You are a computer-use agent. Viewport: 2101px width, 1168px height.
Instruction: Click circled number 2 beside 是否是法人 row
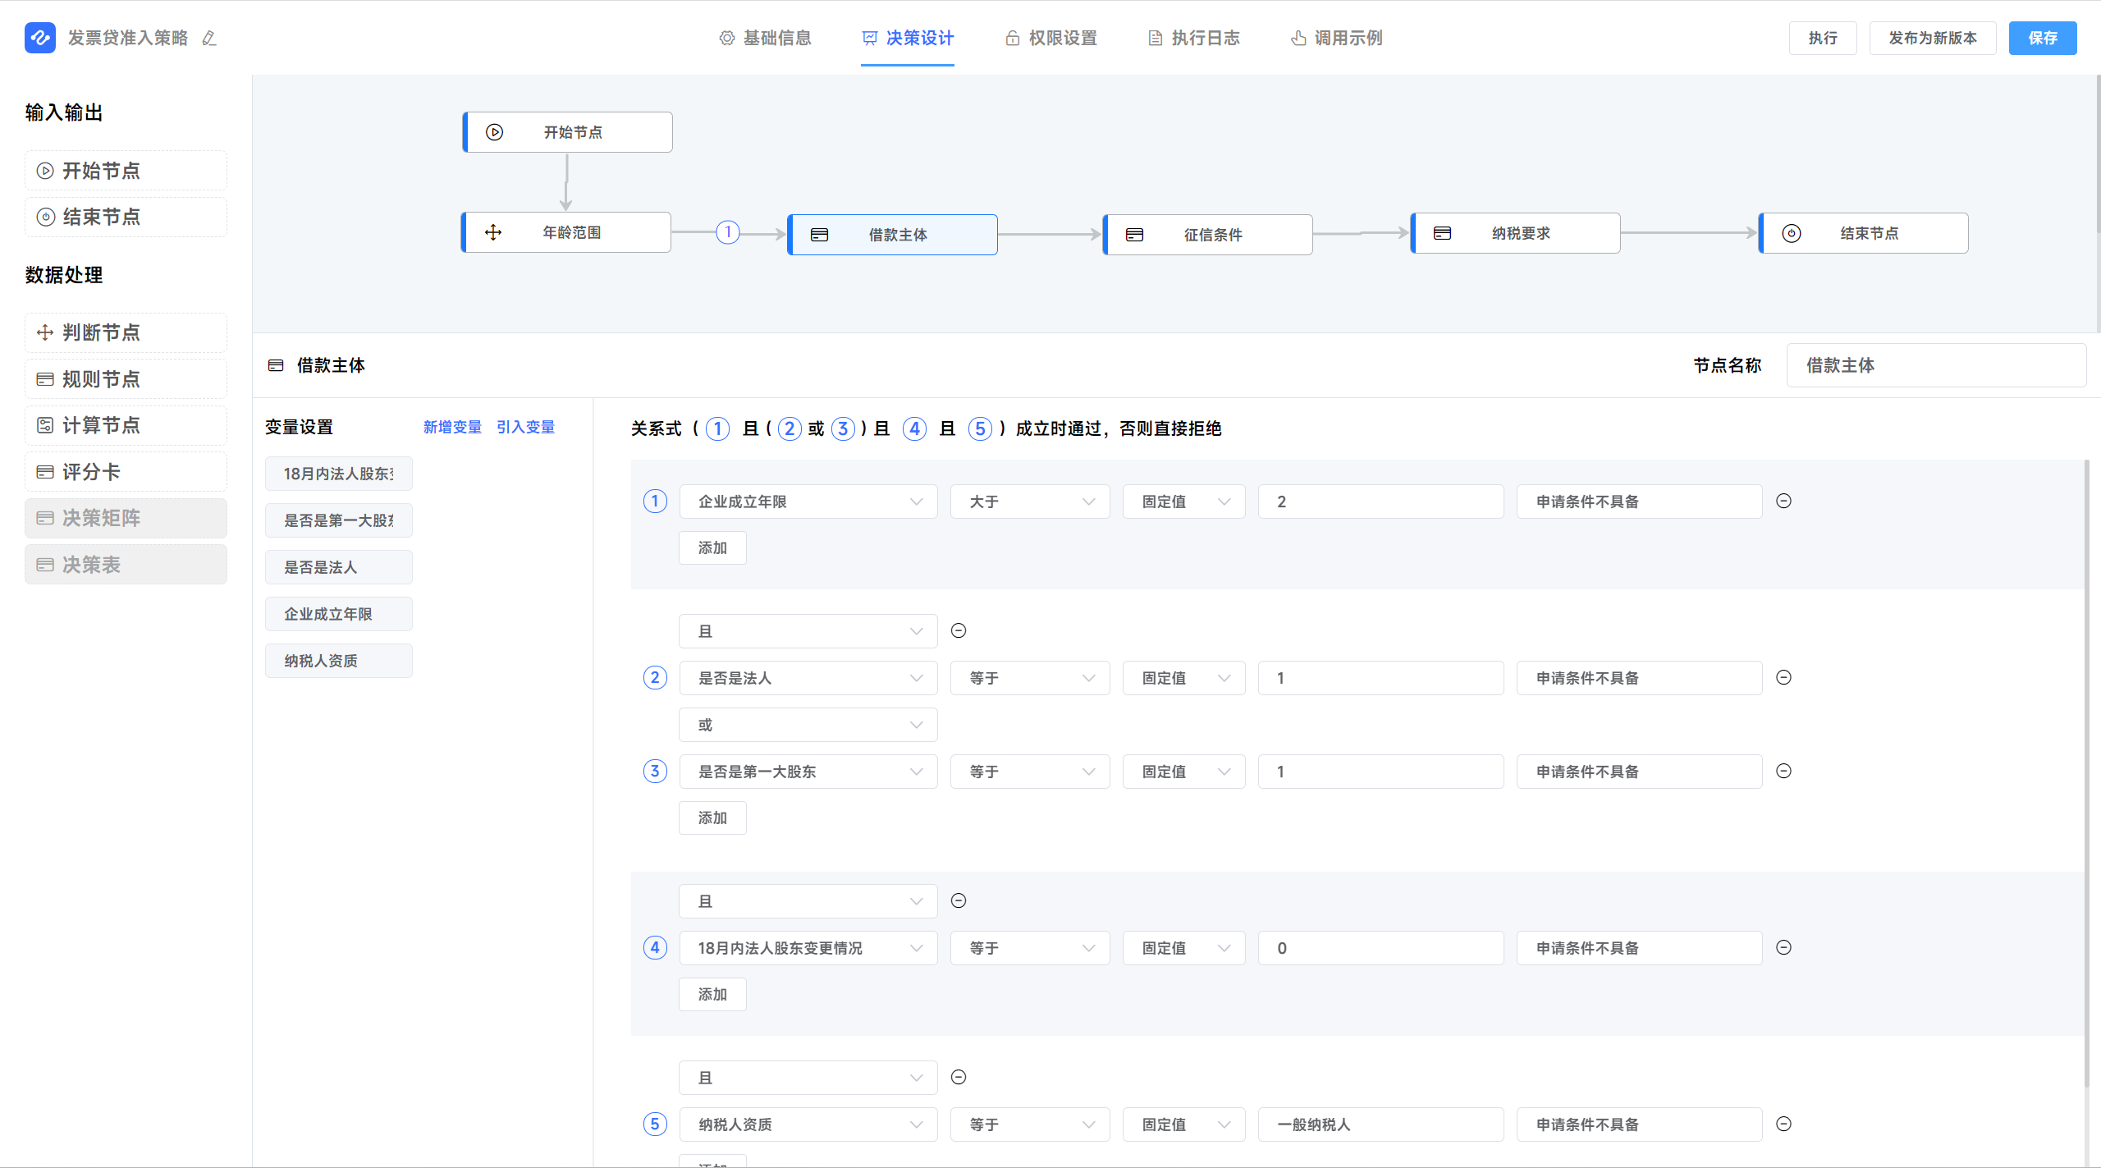click(655, 677)
